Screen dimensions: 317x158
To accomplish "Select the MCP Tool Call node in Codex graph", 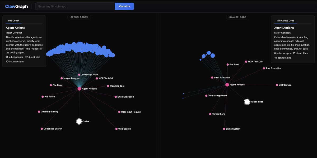I will [97, 78].
